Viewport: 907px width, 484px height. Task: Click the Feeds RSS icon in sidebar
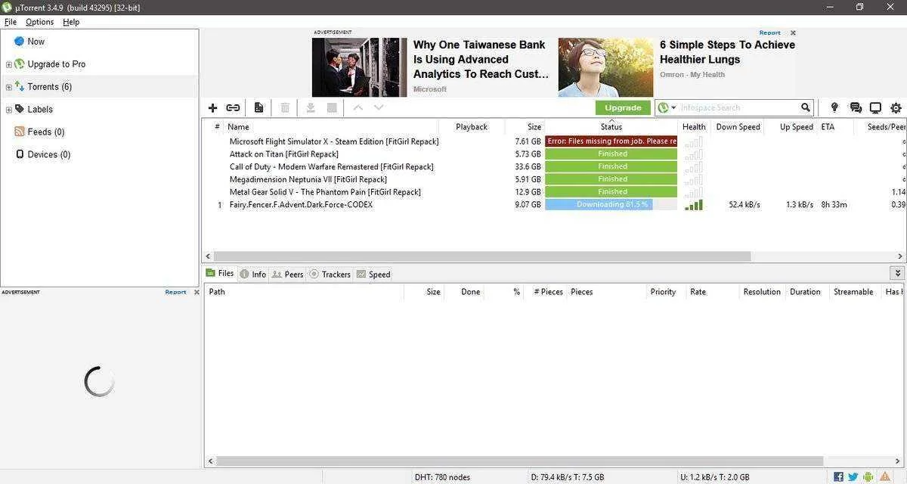point(20,132)
